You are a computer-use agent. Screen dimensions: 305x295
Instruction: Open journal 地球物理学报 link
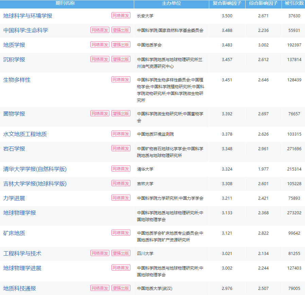coord(19,213)
